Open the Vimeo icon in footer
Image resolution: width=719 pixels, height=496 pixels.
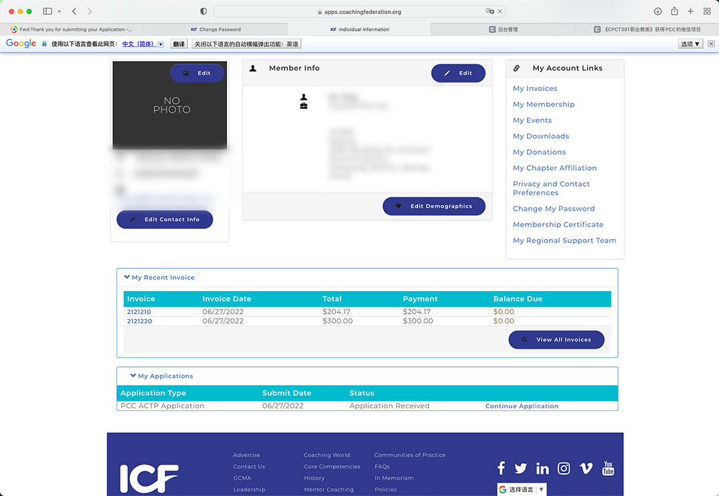[x=586, y=469]
